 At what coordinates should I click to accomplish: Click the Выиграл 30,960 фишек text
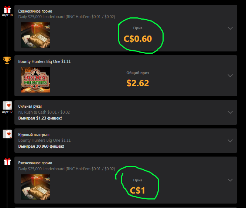click(x=41, y=146)
